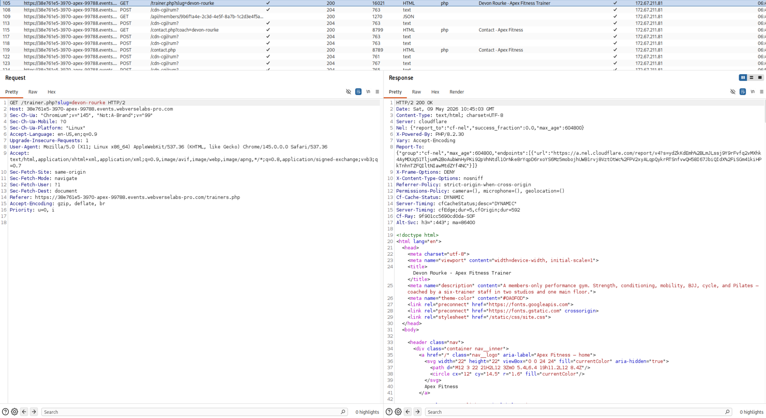Select history row 117 in the table

pos(383,37)
